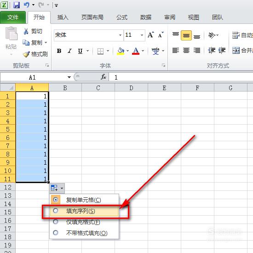Image resolution: width=253 pixels, height=253 pixels.
Task: Toggle Italic formatting
Action: pyautogui.click(x=70, y=51)
